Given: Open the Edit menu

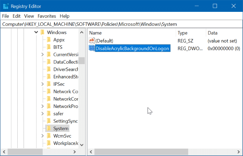Looking at the screenshot, I should click(x=17, y=16).
